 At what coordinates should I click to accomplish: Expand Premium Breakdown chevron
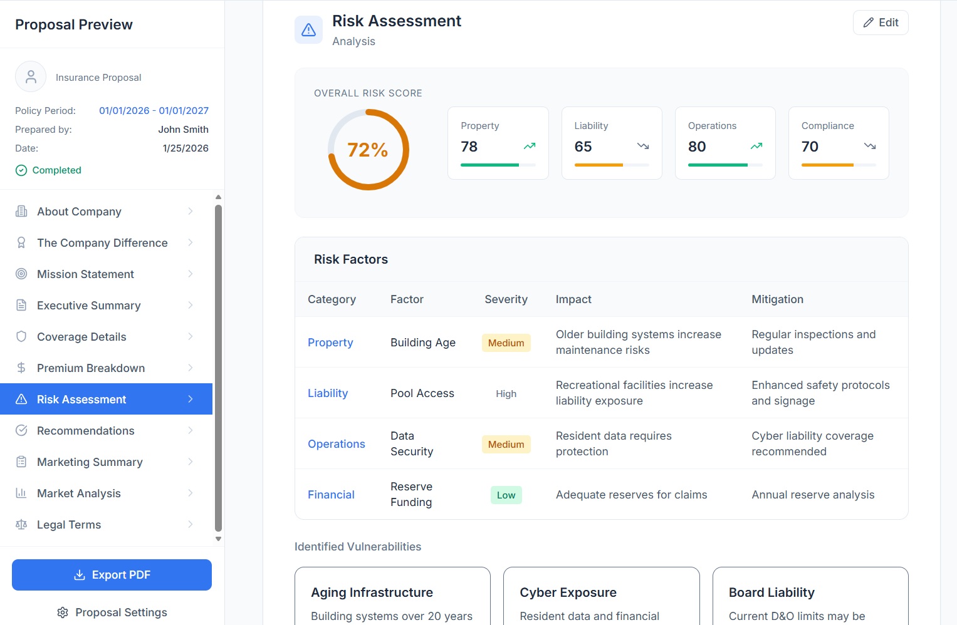click(191, 368)
